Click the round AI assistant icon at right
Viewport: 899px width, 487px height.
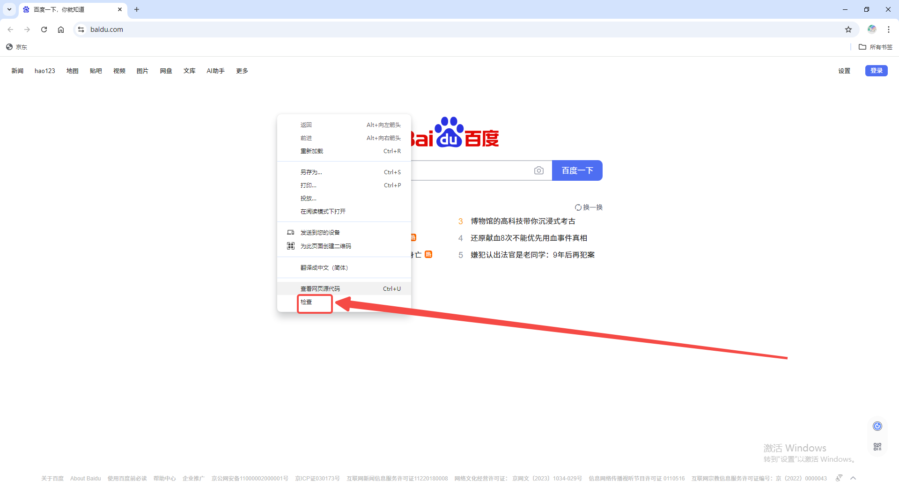[877, 426]
